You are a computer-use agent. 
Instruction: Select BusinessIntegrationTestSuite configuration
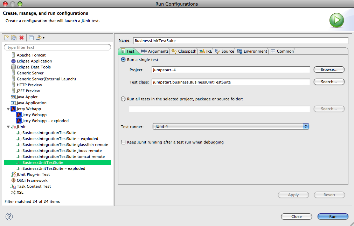point(49,133)
